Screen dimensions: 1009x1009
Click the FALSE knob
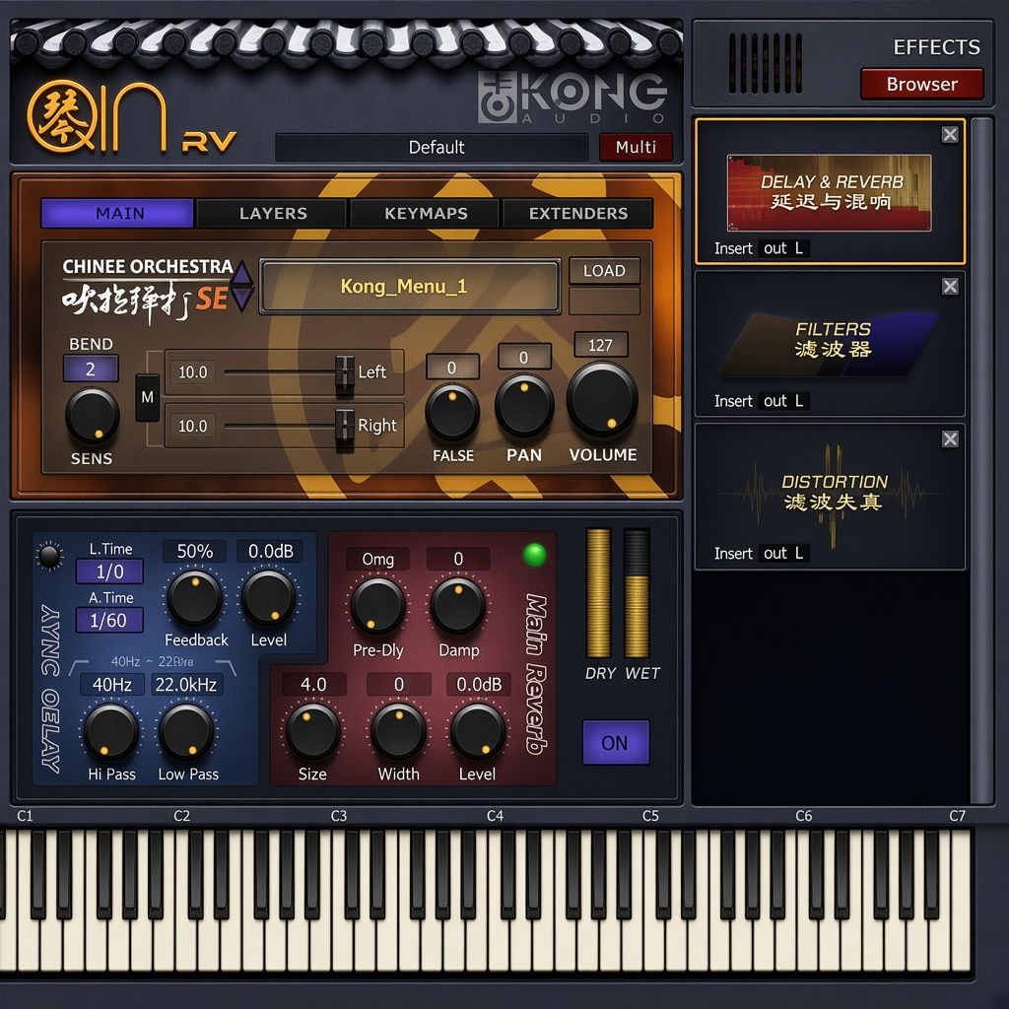tap(452, 412)
